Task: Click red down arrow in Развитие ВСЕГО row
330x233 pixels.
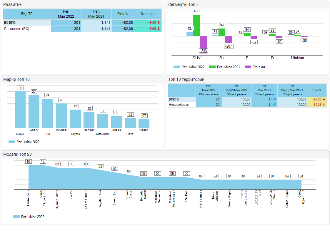Action: click(159, 23)
